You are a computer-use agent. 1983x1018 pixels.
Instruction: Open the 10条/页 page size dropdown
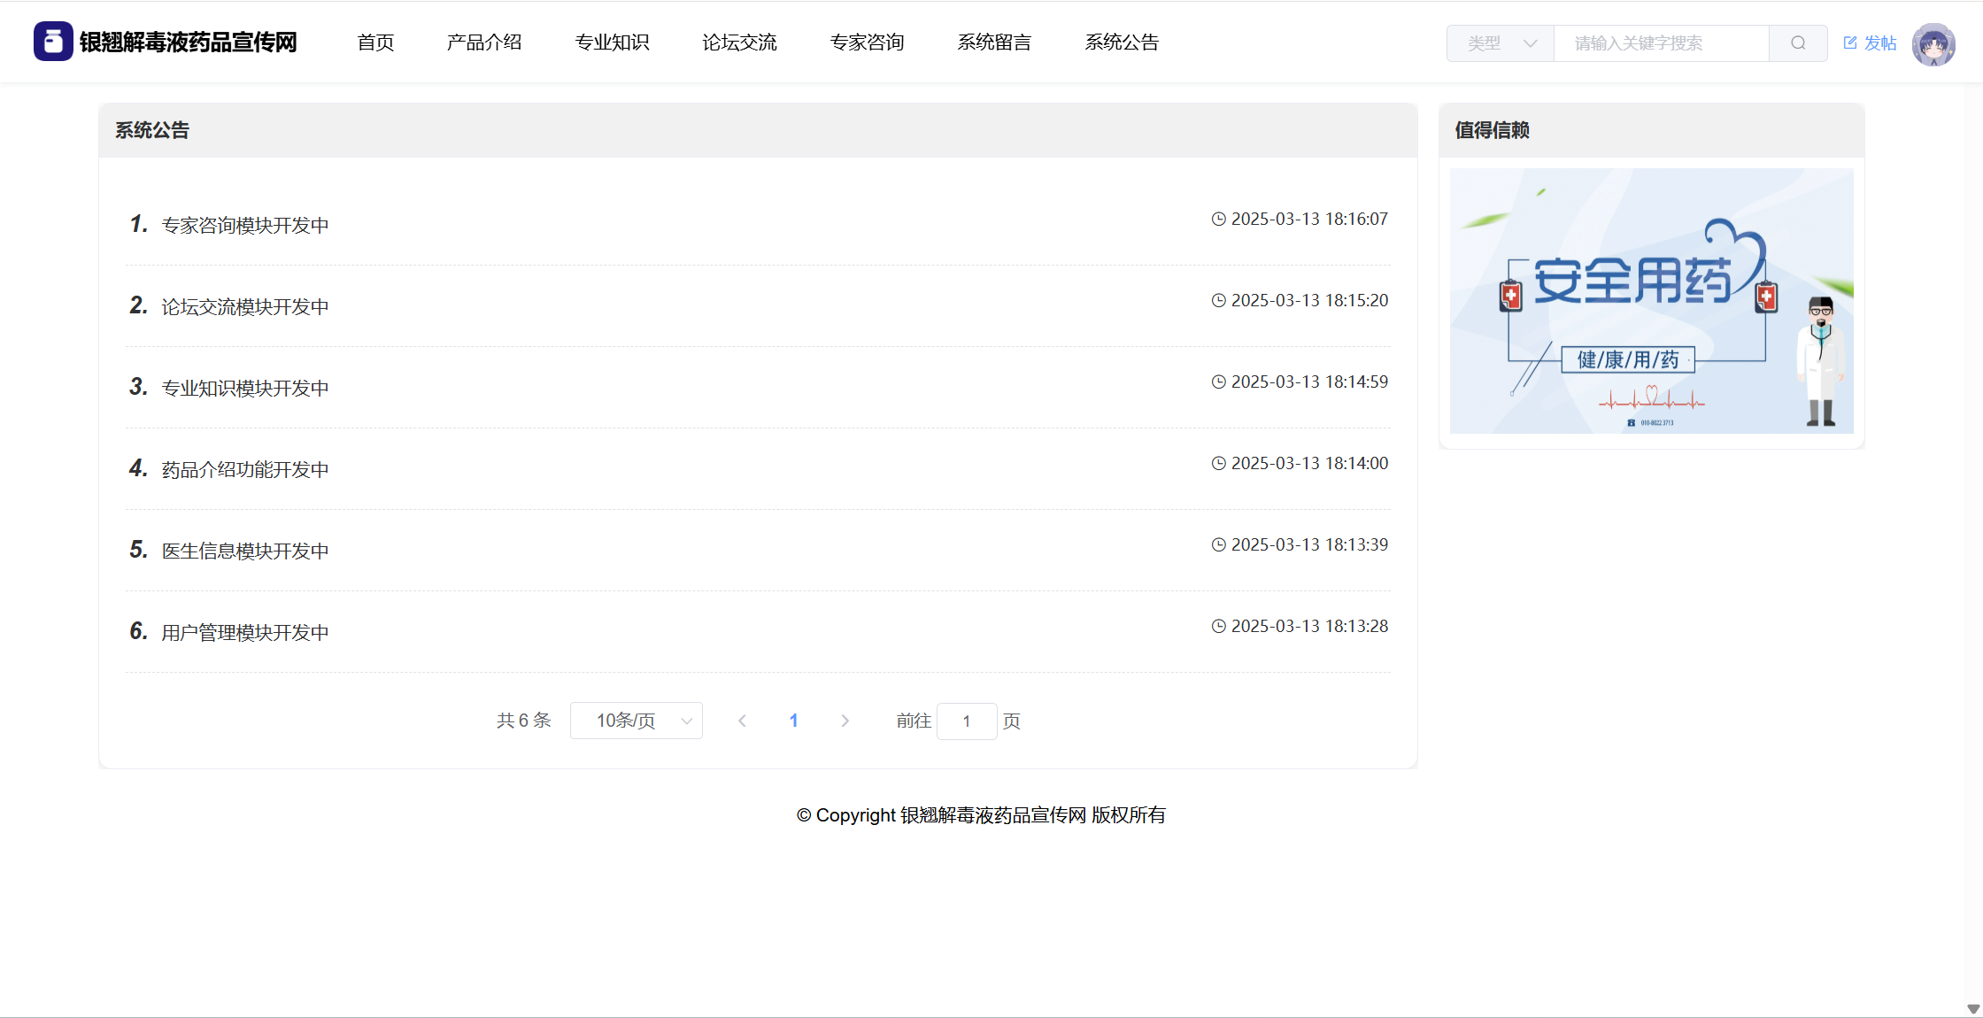pyautogui.click(x=637, y=721)
